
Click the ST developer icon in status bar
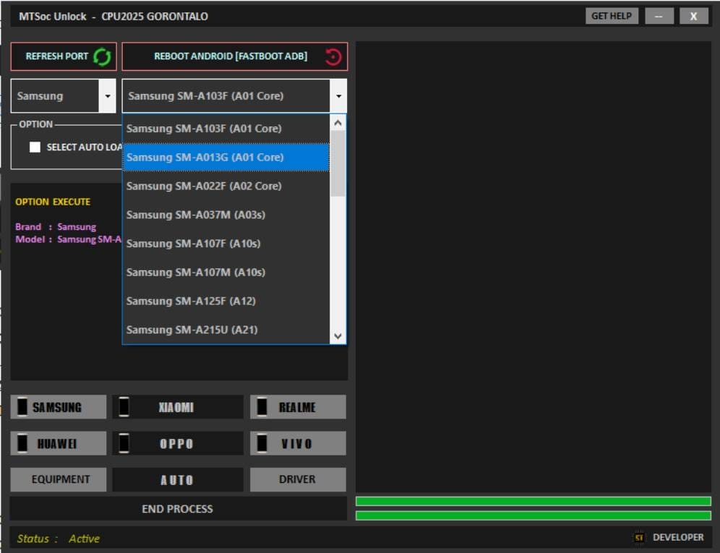[639, 537]
